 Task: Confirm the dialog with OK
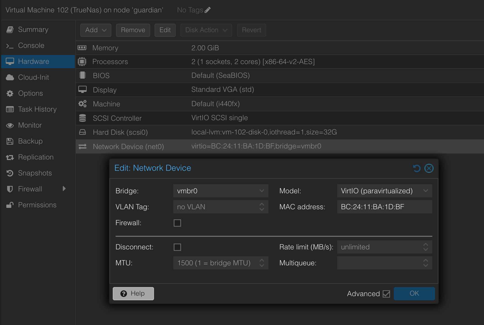414,294
